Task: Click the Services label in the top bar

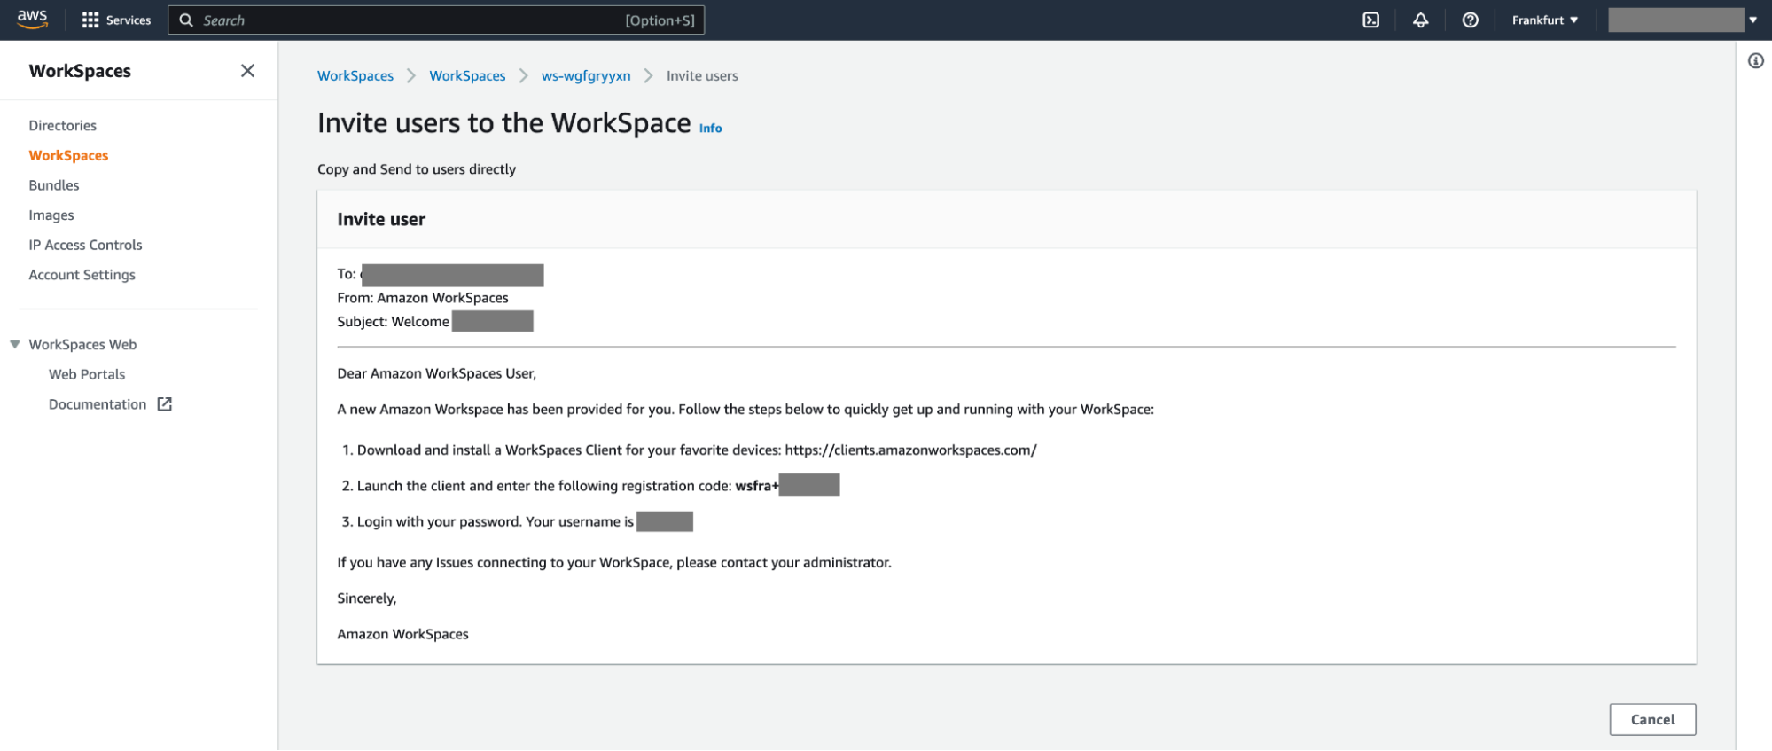Action: (129, 20)
